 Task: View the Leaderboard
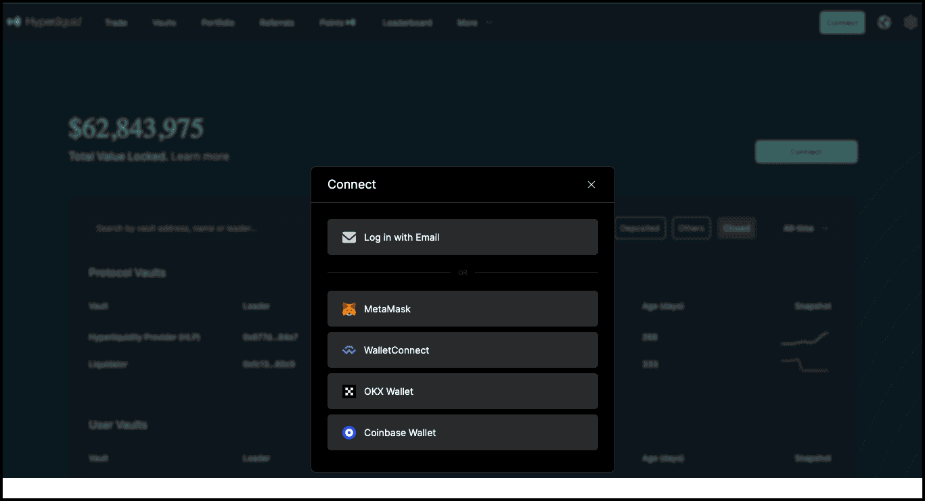(x=407, y=23)
